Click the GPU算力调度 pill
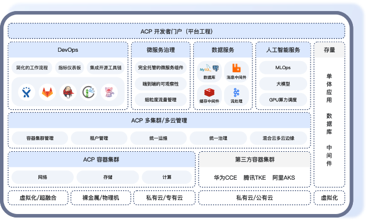Image resolution: width=368 pixels, height=221 pixels. point(283,100)
